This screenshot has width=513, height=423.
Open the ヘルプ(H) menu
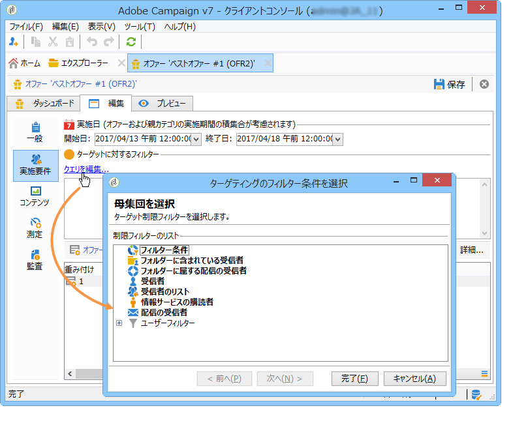[x=179, y=27]
